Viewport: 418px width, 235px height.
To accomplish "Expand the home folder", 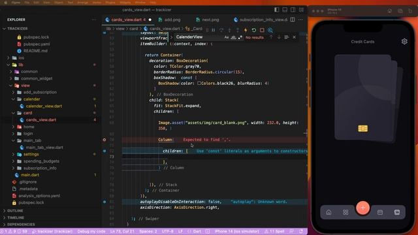I will (13, 127).
